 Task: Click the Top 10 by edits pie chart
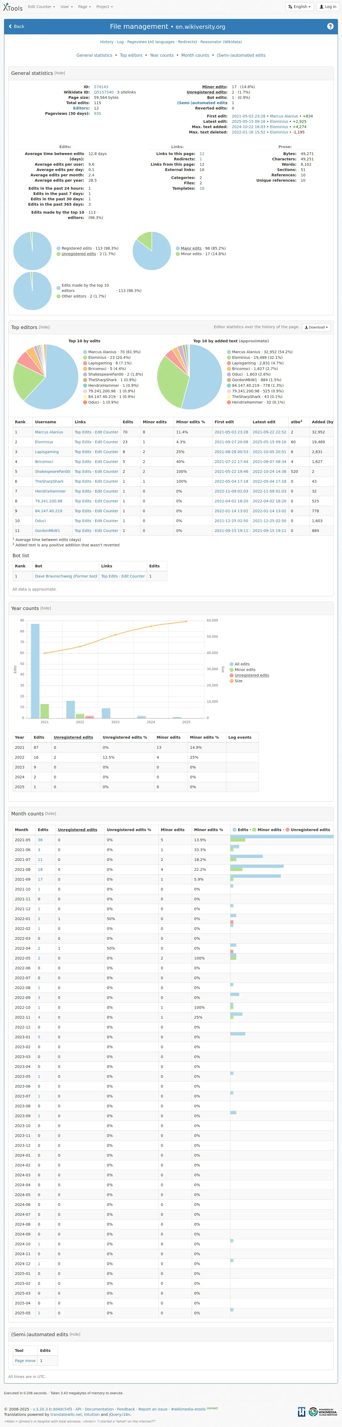tap(46, 377)
